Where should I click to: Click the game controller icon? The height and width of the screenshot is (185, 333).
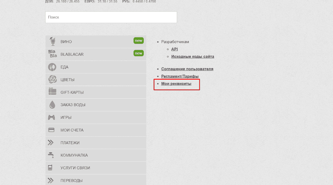click(x=51, y=118)
